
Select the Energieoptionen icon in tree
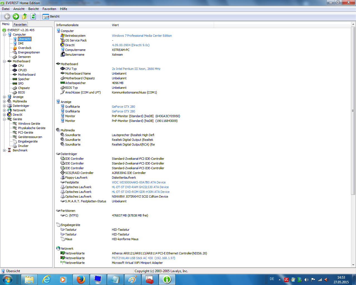coord(15,52)
